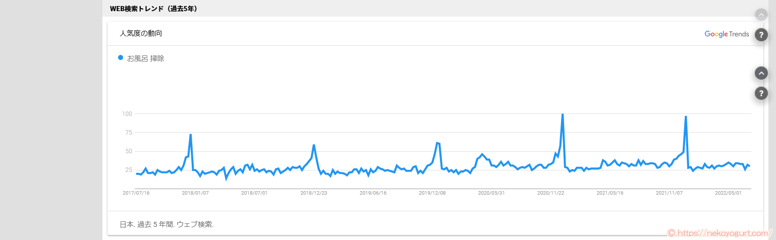The image size is (776, 240).
Task: Click the 2022/05/01 date axis label
Action: tap(728, 193)
